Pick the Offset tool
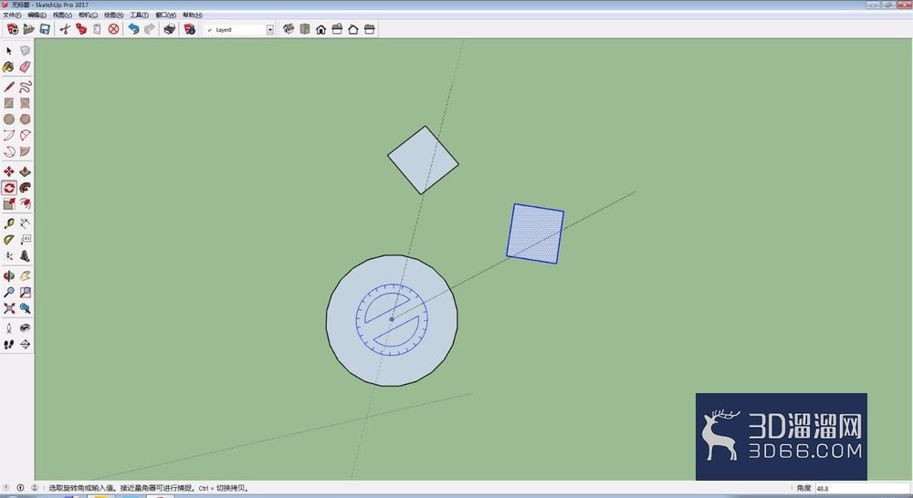 point(25,203)
